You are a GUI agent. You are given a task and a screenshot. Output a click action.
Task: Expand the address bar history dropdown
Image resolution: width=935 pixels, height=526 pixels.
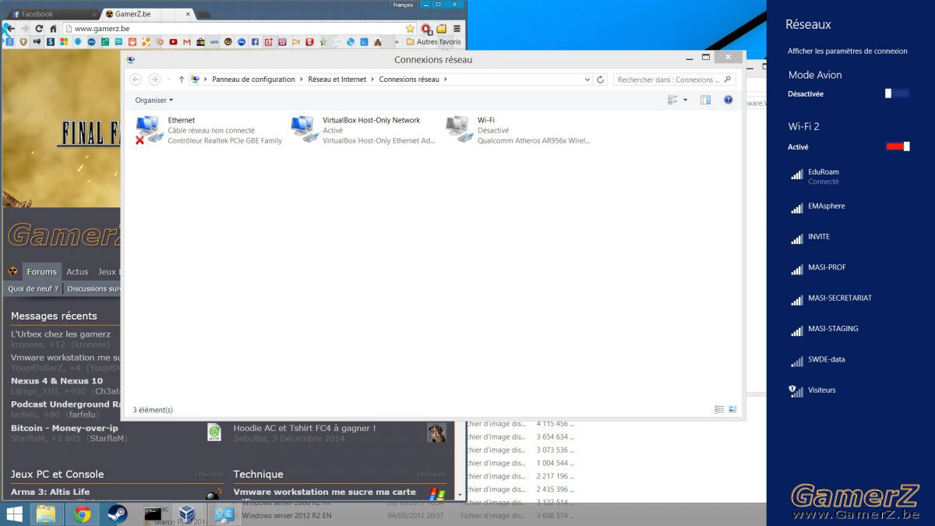point(587,79)
